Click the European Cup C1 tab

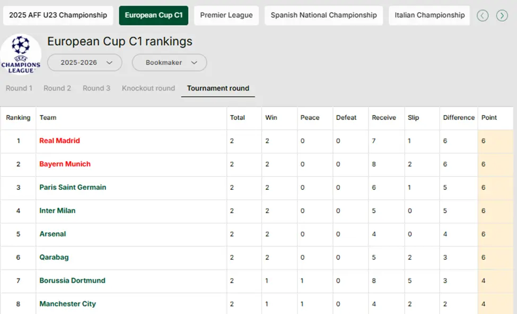pyautogui.click(x=154, y=15)
